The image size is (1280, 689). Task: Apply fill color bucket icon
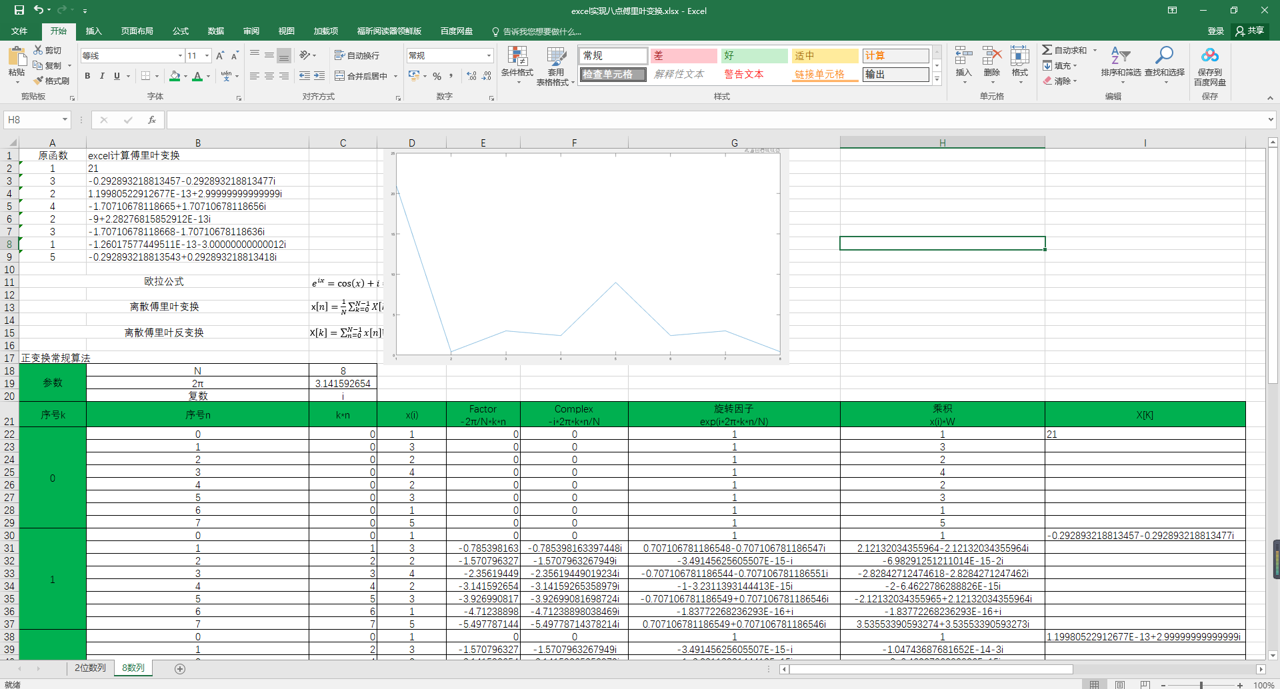pos(175,76)
